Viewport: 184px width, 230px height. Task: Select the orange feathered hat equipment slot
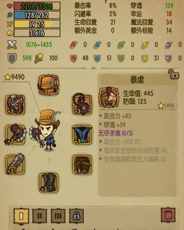pyautogui.click(x=48, y=85)
